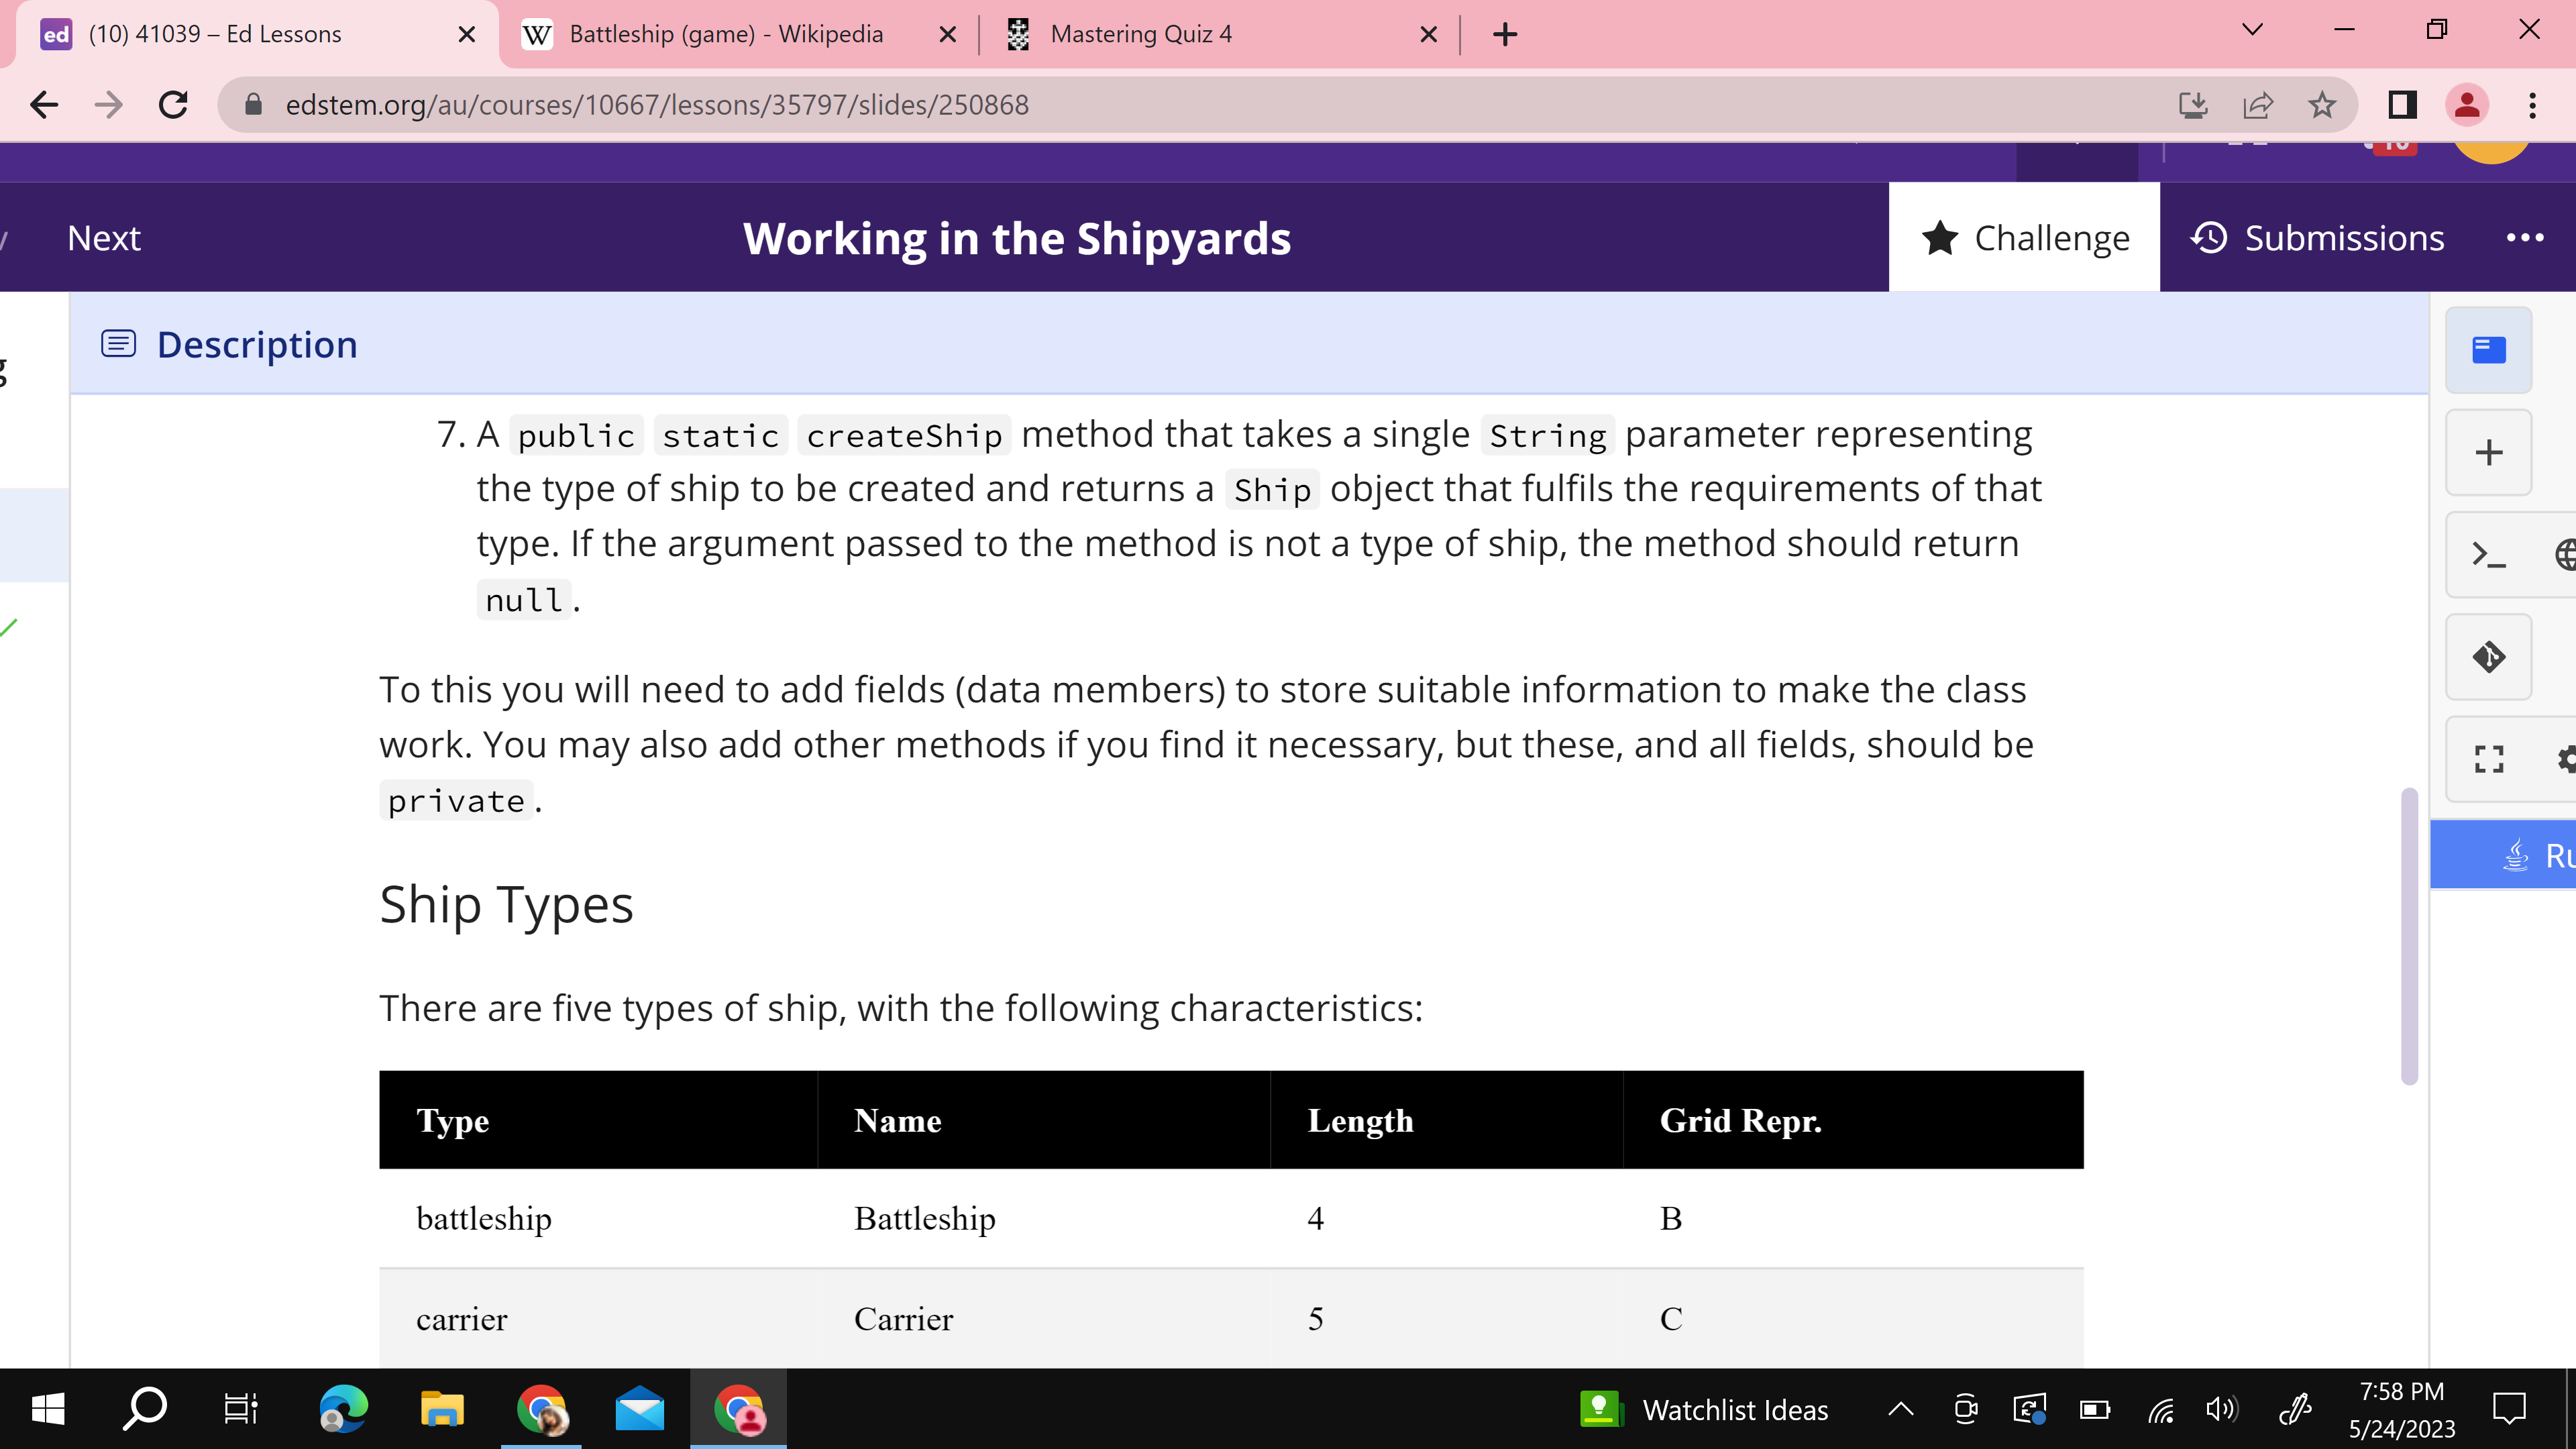Image resolution: width=2576 pixels, height=1449 pixels.
Task: Enter fullscreen using the expand icon
Action: (2488, 759)
